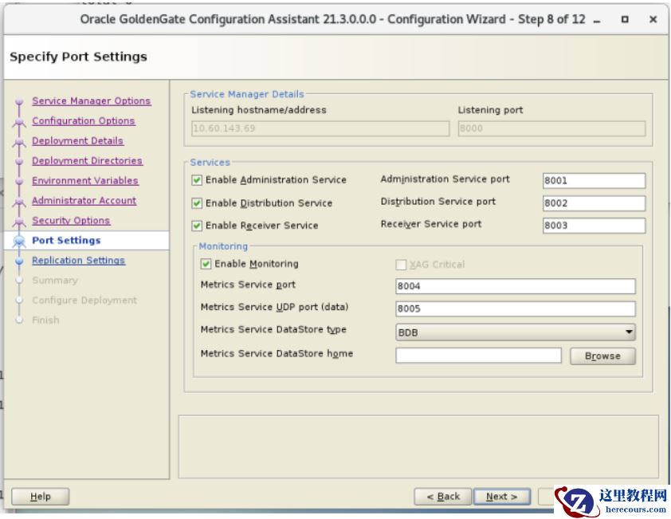Go to Configuration Options step
This screenshot has width=671, height=519.
point(84,121)
